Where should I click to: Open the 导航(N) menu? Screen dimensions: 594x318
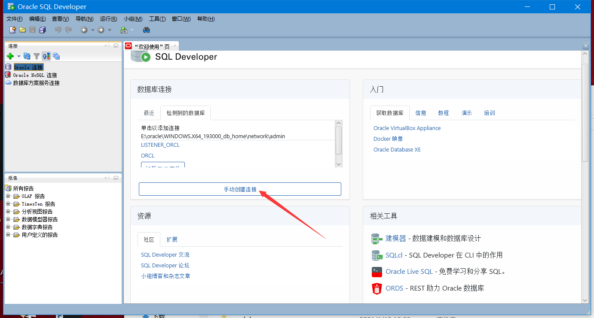click(x=84, y=19)
